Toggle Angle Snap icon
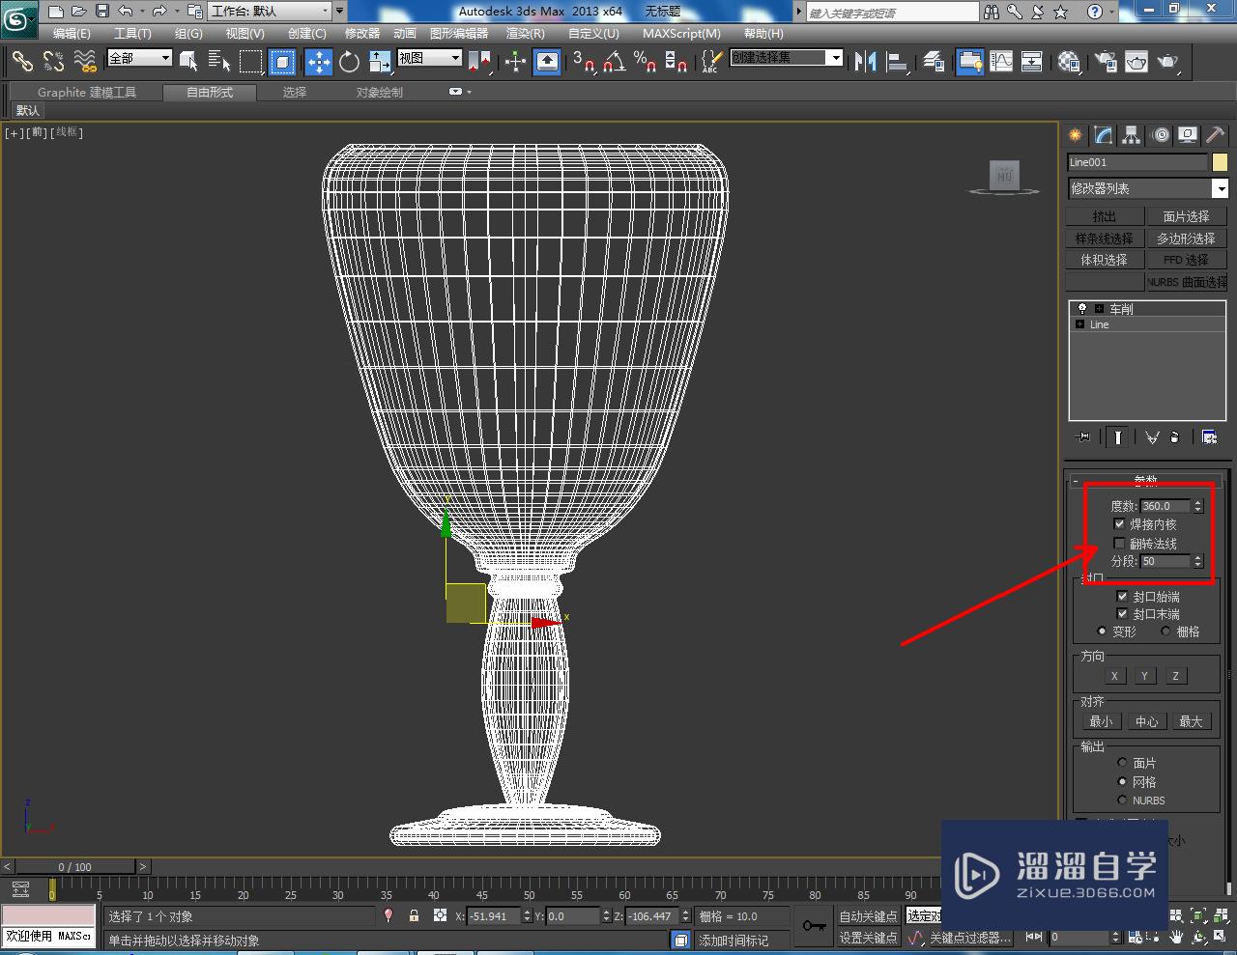The height and width of the screenshot is (955, 1237). click(x=614, y=62)
